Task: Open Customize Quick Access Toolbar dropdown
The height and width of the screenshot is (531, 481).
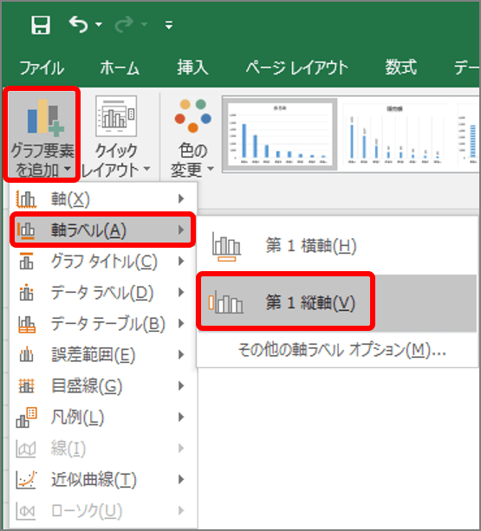Action: coord(169,25)
